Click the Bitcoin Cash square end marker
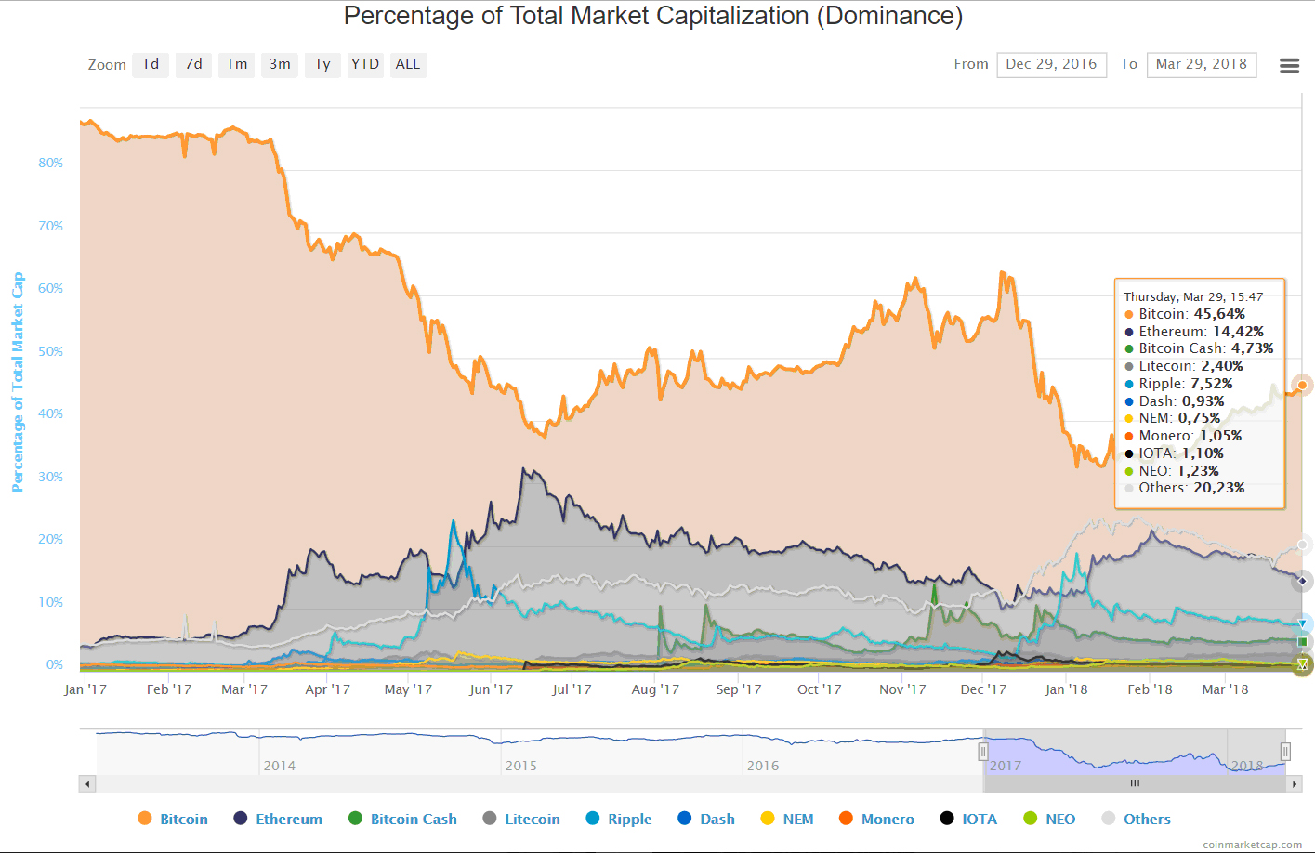This screenshot has height=853, width=1315. 1302,642
